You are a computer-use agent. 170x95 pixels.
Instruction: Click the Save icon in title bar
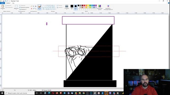tap(3, 1)
